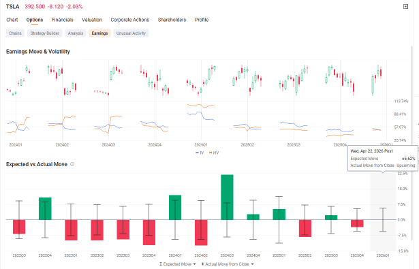
Task: Click the 2024Q4 green bar
Action: pos(253,217)
